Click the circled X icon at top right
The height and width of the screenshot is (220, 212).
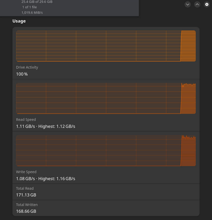tap(207, 4)
